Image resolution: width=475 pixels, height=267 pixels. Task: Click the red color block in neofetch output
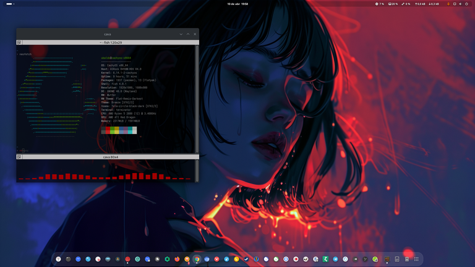pyautogui.click(x=108, y=130)
